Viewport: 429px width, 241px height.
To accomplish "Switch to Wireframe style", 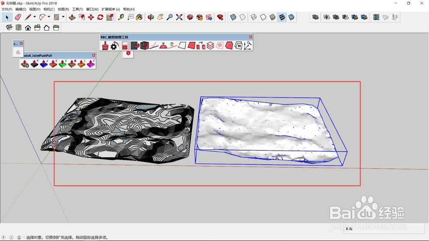I will click(x=254, y=18).
